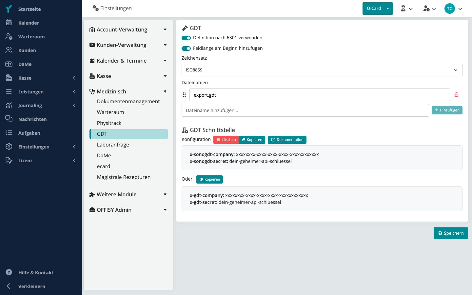Expand Weitere Module section arrow
Viewport: 472px width, 295px height.
click(165, 194)
